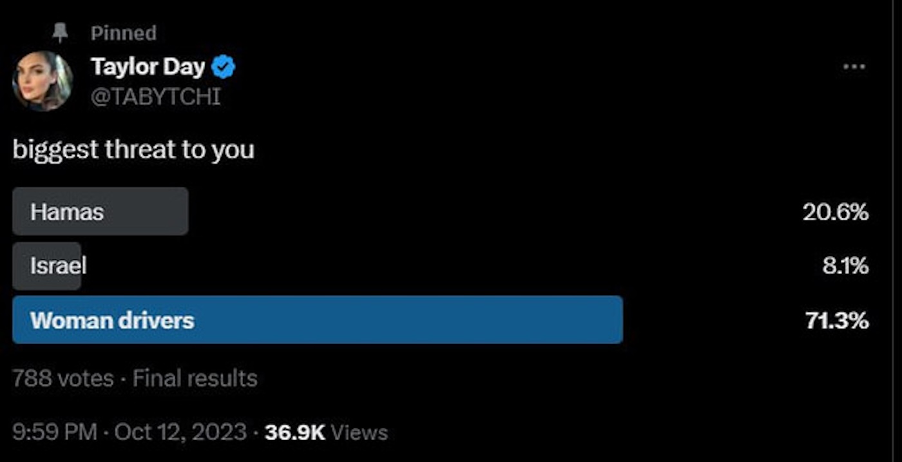Click the Pinned label
The height and width of the screenshot is (462, 902).
[x=124, y=34]
